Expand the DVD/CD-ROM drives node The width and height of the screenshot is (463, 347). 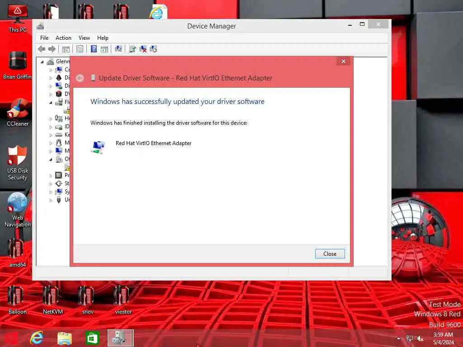(x=51, y=94)
